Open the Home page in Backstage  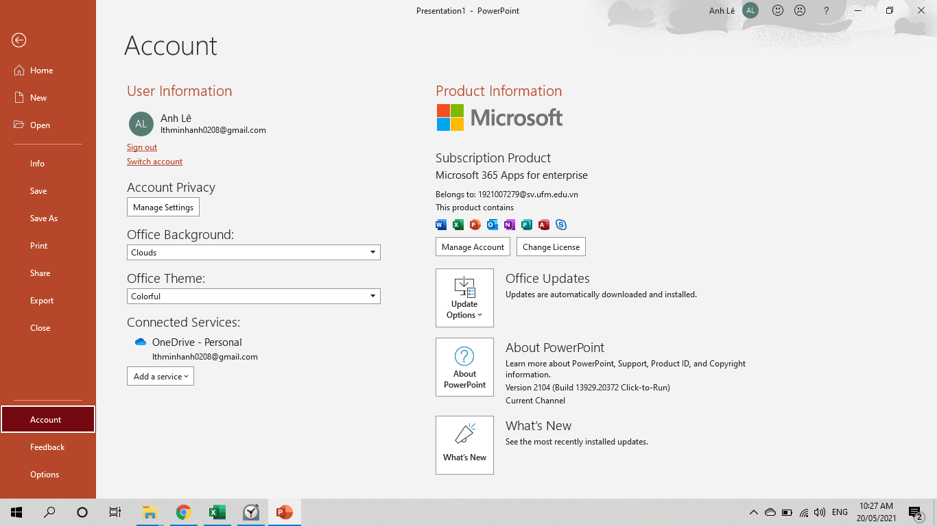[x=48, y=71]
